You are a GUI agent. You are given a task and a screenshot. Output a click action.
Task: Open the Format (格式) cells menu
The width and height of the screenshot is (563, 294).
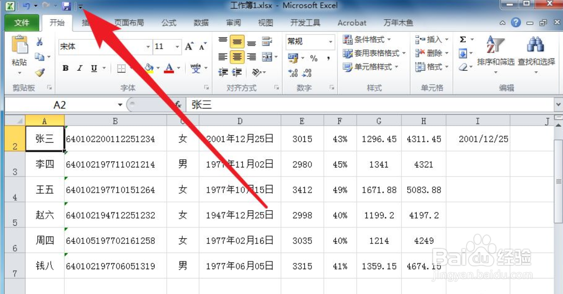pos(432,67)
